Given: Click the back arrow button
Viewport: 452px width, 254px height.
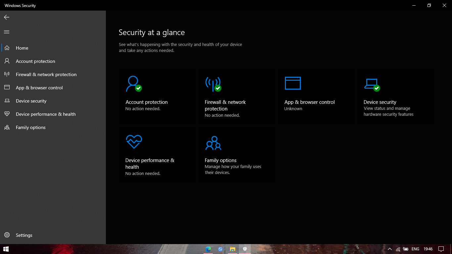Looking at the screenshot, I should pos(6,17).
